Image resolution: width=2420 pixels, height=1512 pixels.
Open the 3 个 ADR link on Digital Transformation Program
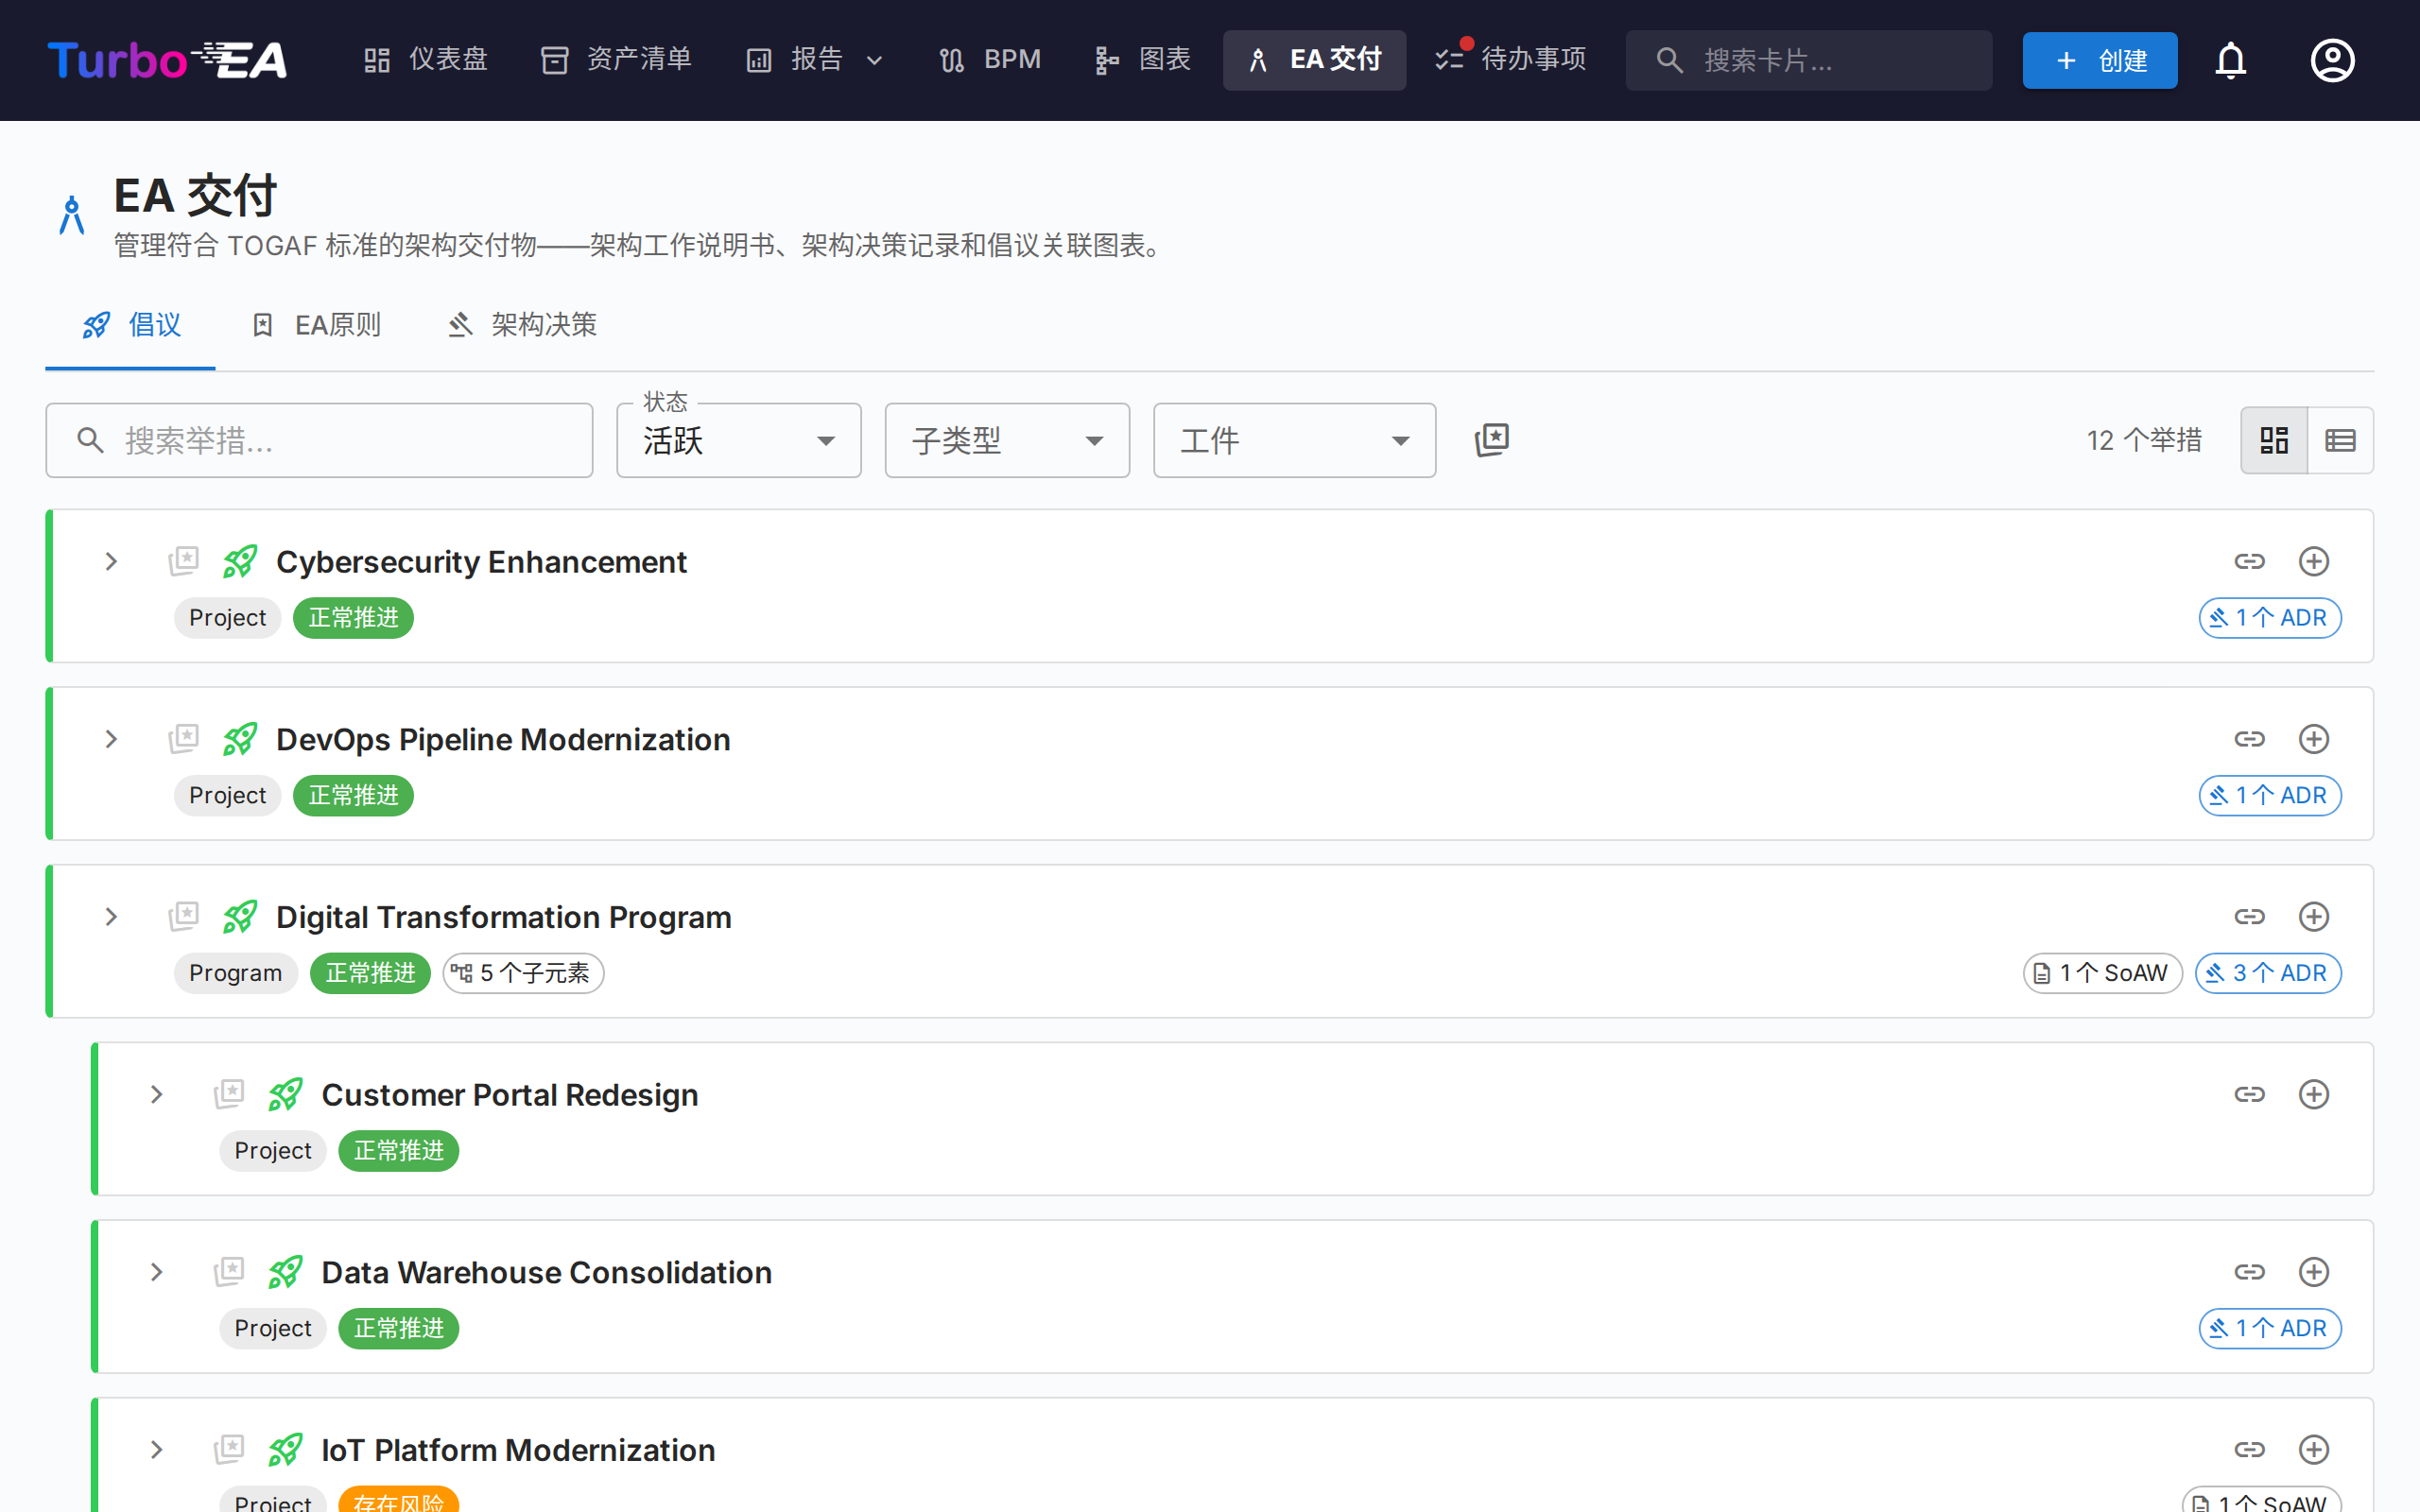[2267, 972]
